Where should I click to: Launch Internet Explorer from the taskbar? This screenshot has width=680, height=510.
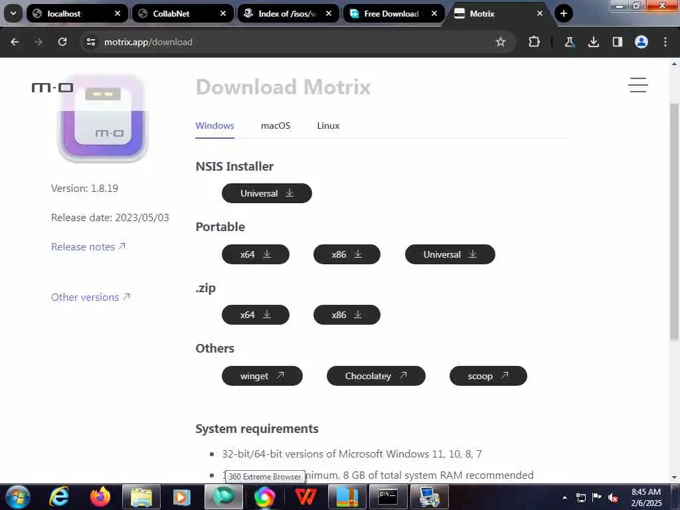coord(59,497)
